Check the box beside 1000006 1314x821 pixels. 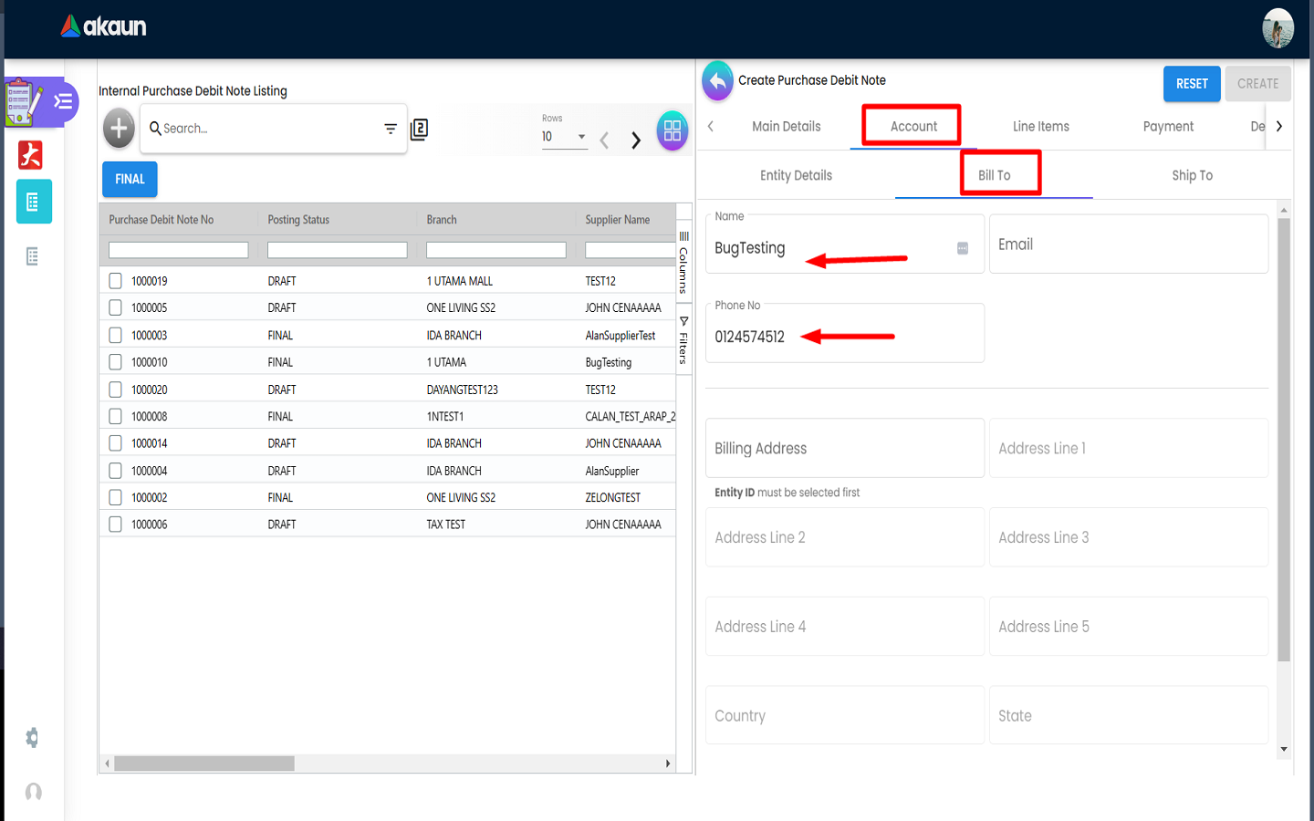[x=116, y=525]
